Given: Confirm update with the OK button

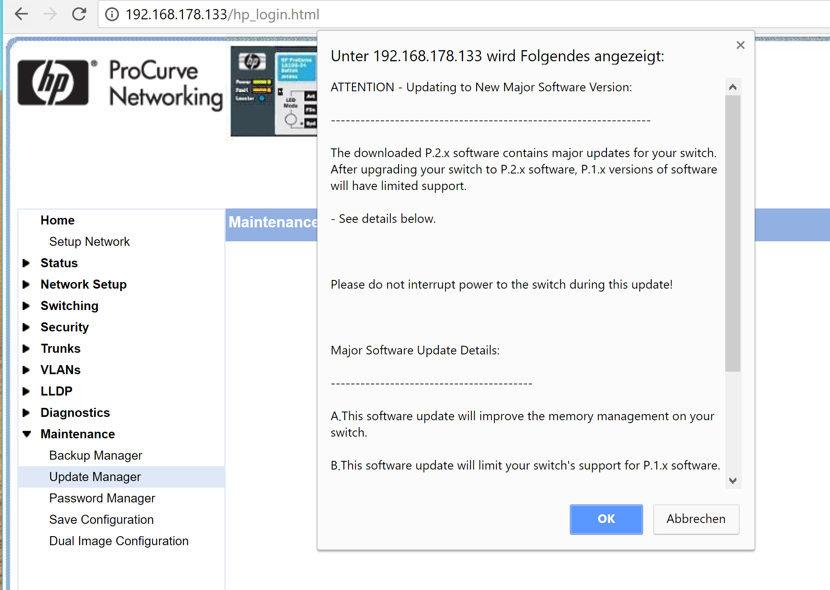Looking at the screenshot, I should pyautogui.click(x=606, y=519).
